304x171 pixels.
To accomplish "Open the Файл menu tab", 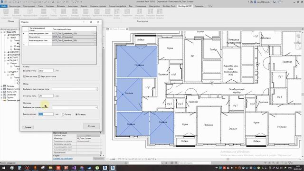I will click(4, 6).
